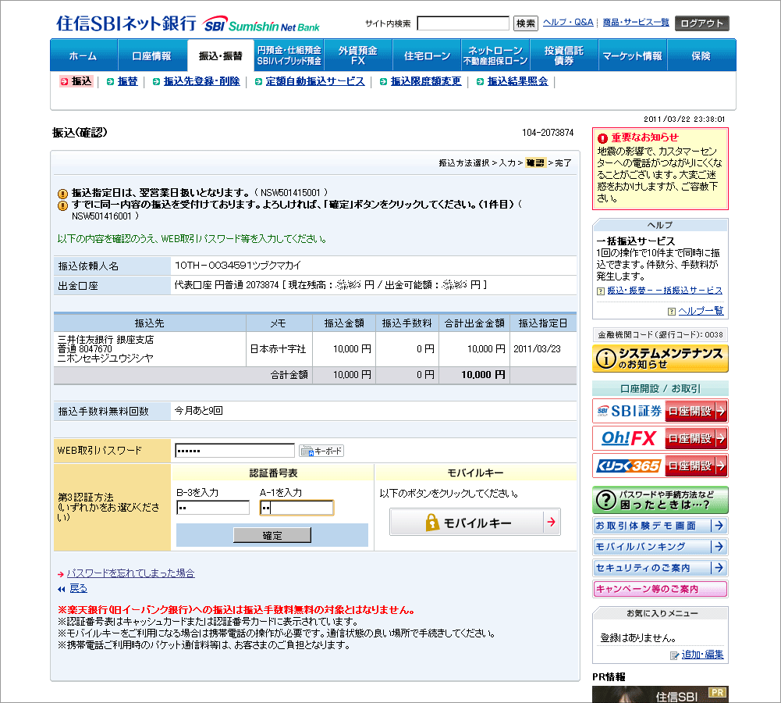Click the 住信SBIネット銀行 logo
The image size is (781, 703).
click(188, 23)
